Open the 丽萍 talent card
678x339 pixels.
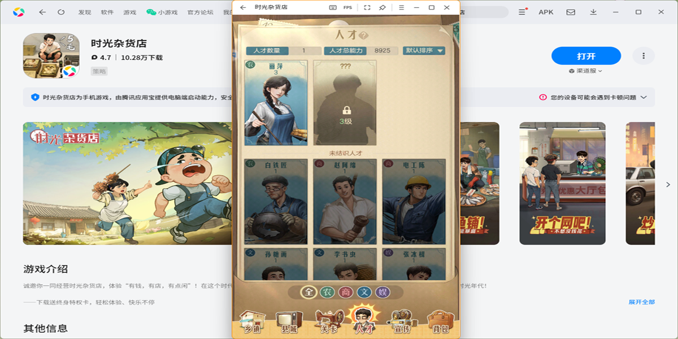pos(276,103)
